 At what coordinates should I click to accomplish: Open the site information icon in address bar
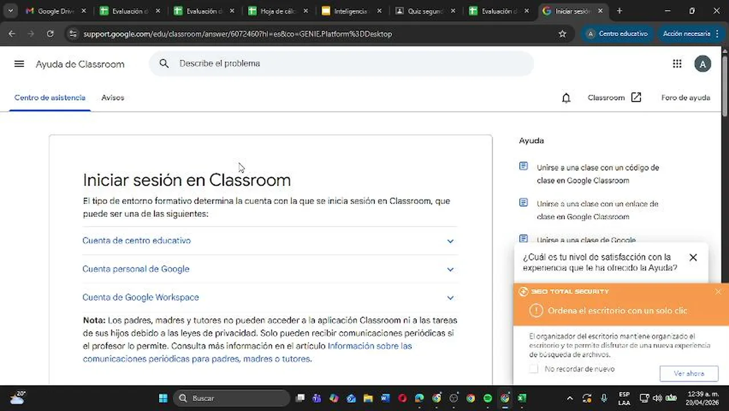click(72, 34)
